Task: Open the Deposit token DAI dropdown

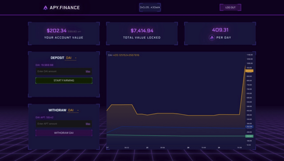Action: [x=71, y=58]
